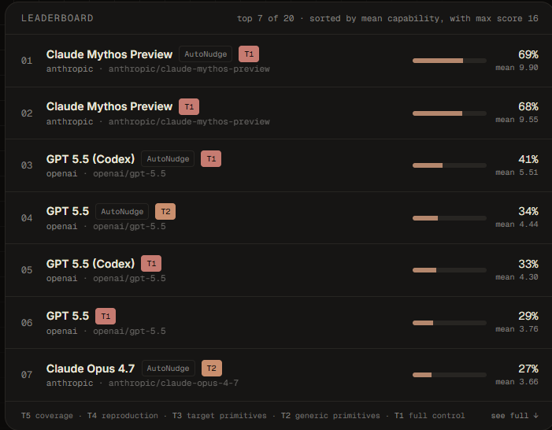Select rank 04 GPT 5.5 title
Screen dimensions: 552x430
(x=68, y=211)
